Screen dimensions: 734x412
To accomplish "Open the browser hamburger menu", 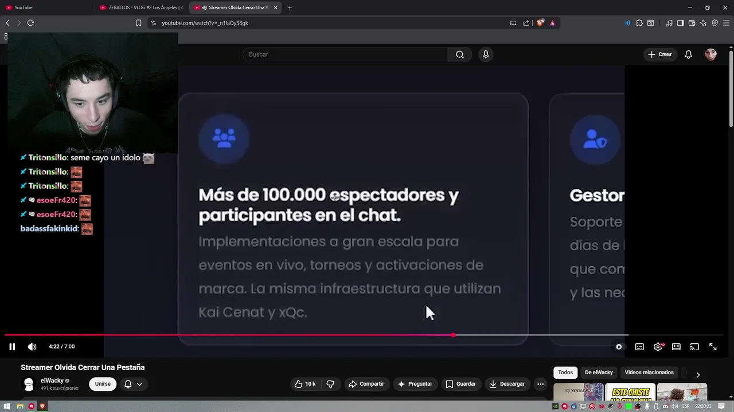I will pos(726,23).
